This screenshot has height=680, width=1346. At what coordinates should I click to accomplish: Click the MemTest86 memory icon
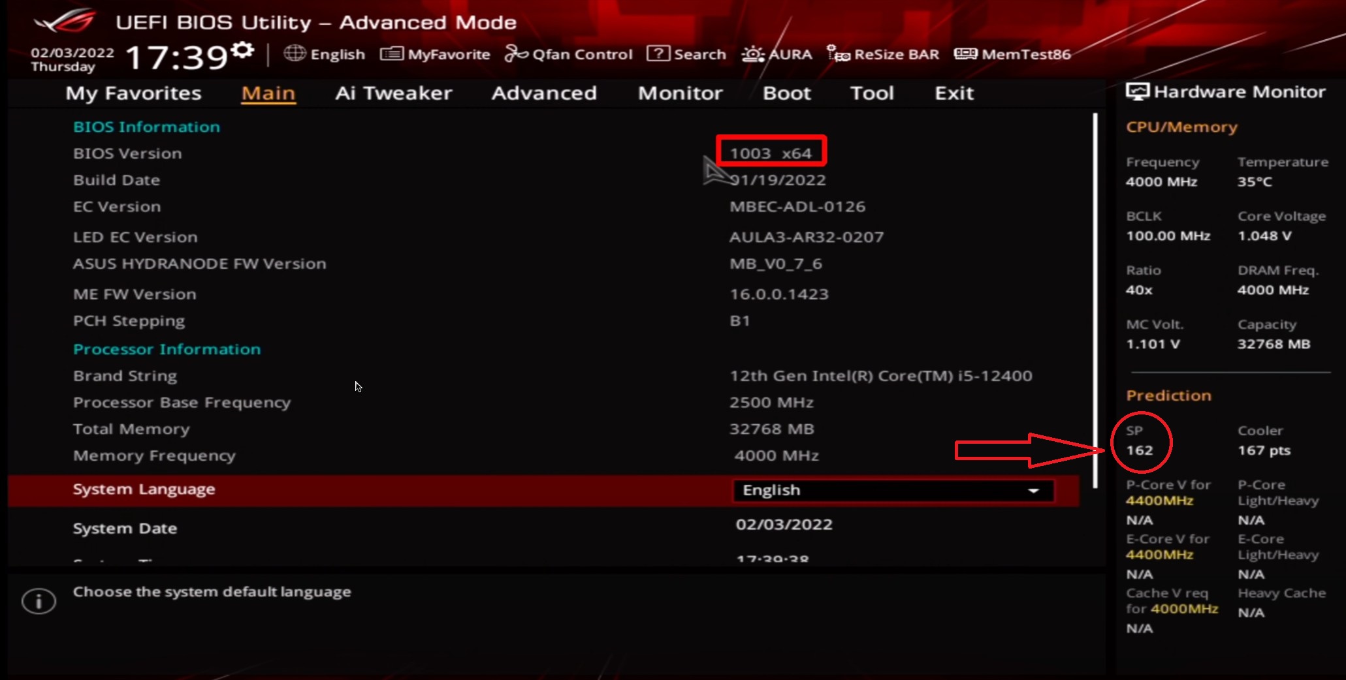(x=966, y=54)
